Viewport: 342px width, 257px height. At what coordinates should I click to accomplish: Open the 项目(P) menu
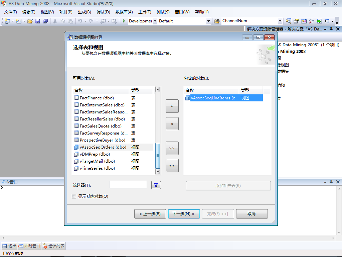point(66,12)
